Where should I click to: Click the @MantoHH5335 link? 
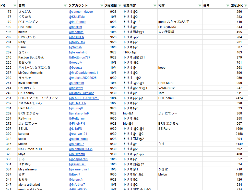pos(80,149)
